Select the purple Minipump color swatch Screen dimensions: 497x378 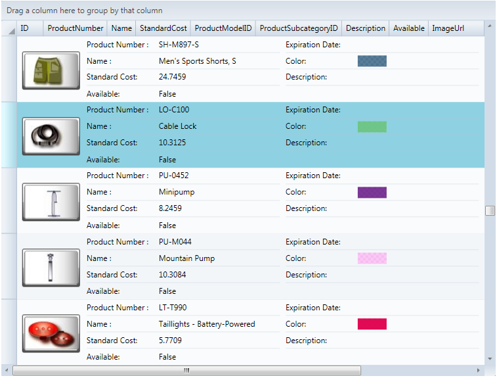pos(372,193)
